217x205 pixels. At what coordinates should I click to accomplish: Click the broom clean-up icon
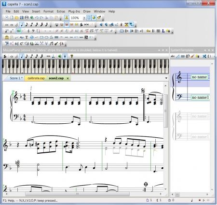pyautogui.click(x=99, y=17)
